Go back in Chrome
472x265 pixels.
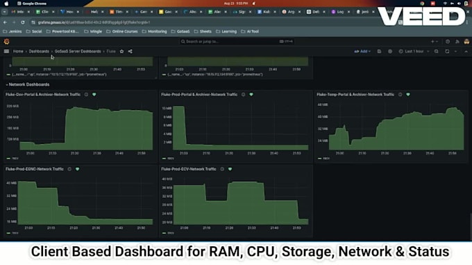(x=5, y=23)
